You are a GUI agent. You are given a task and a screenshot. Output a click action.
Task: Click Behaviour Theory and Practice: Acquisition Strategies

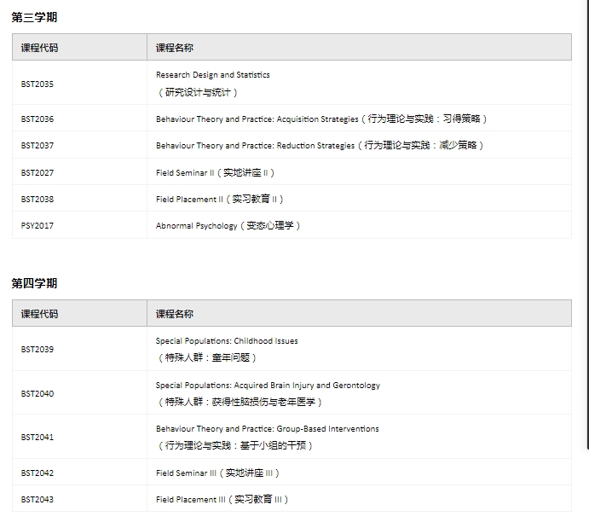coord(257,119)
